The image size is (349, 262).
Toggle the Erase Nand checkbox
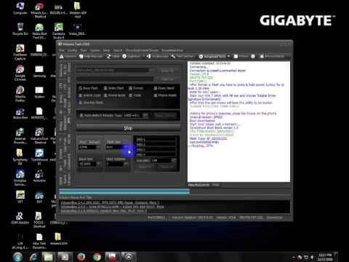(x=156, y=88)
